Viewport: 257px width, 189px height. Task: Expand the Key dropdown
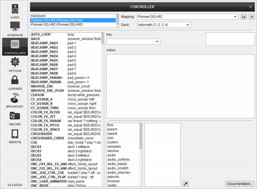(133, 42)
